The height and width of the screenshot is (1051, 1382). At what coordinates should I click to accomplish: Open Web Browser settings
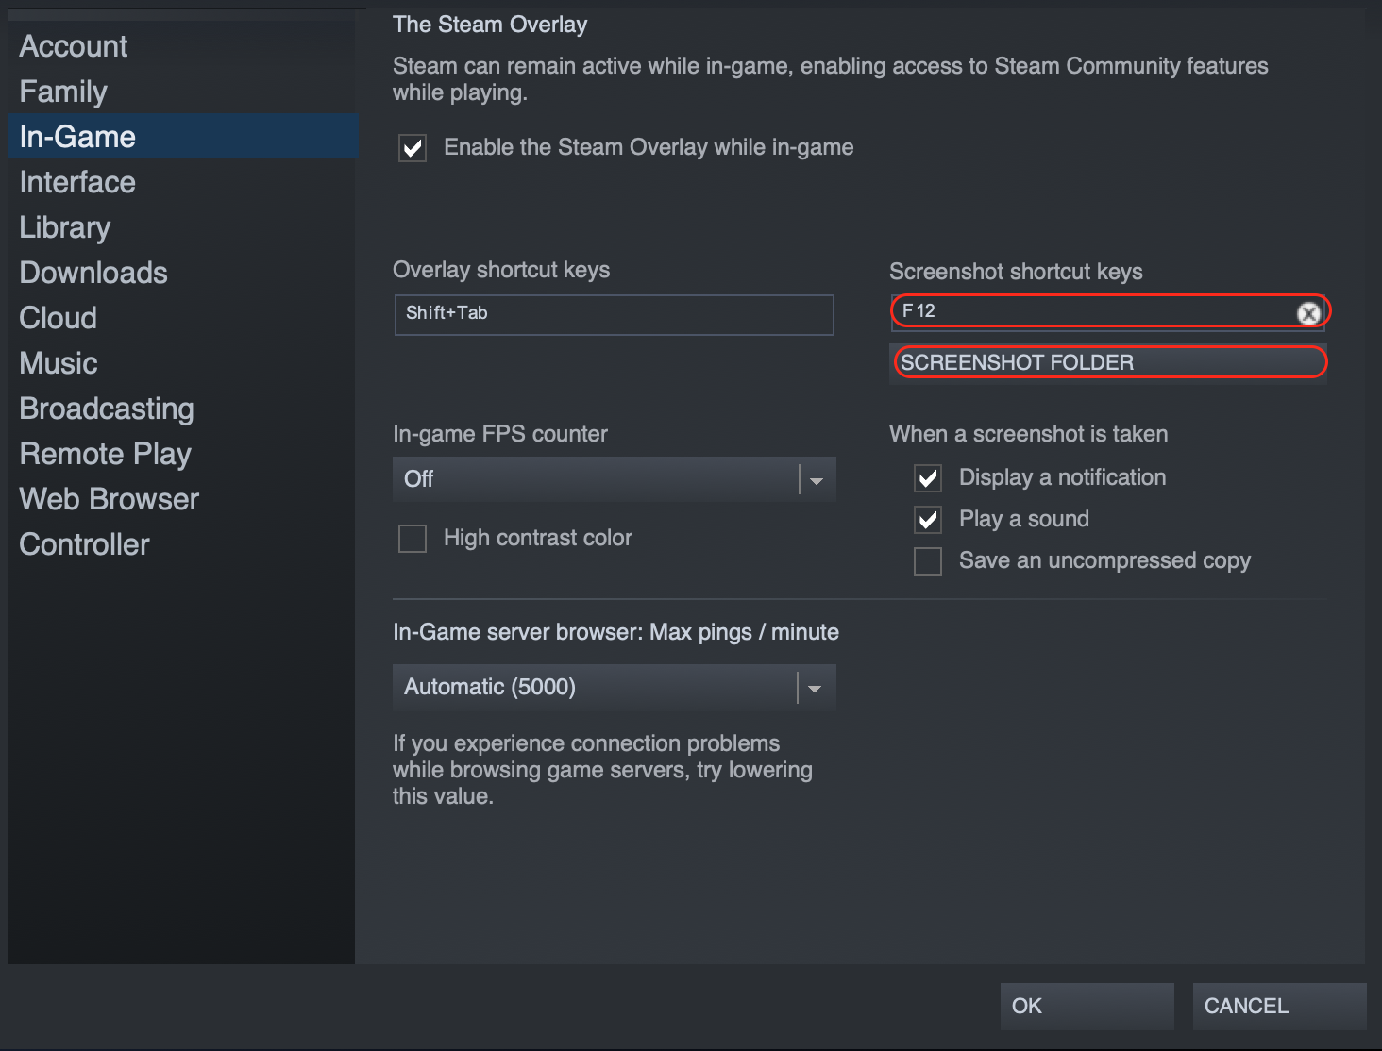pos(182,499)
